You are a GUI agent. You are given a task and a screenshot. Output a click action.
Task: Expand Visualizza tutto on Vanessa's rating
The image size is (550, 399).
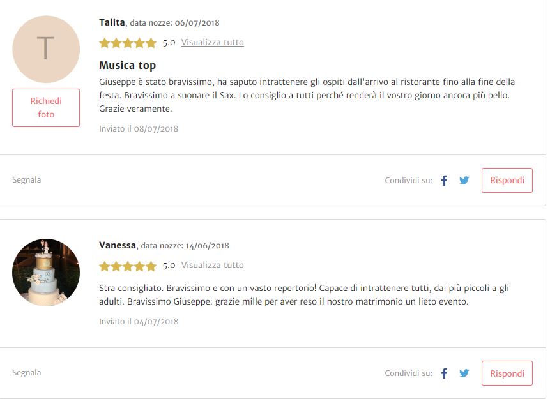coord(213,265)
